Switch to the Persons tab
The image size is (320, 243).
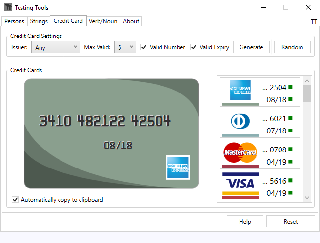point(14,21)
